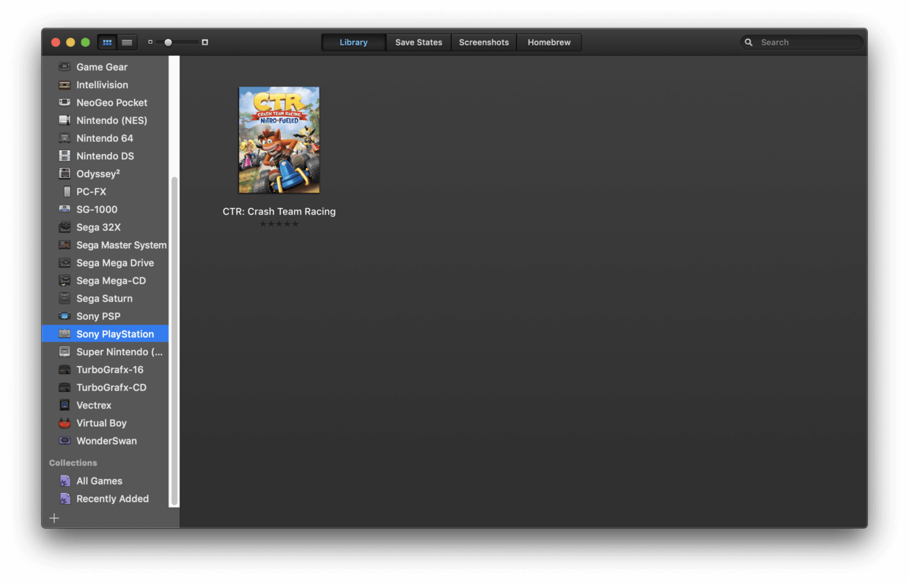Click the sidebar vertical scrollbar
Screen dimensions: 909x583
174,341
